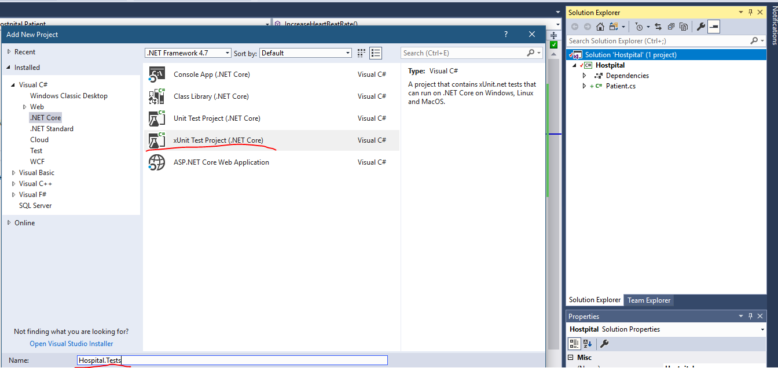Screen dimensions: 778x368
Task: Toggle Preview Selected Items button
Action: pyautogui.click(x=714, y=27)
